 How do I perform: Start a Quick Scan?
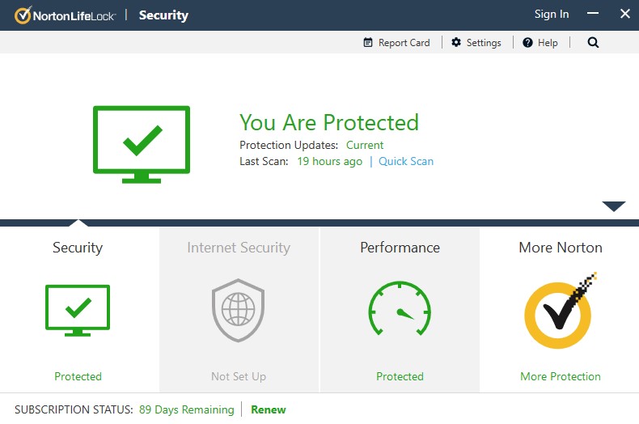406,162
